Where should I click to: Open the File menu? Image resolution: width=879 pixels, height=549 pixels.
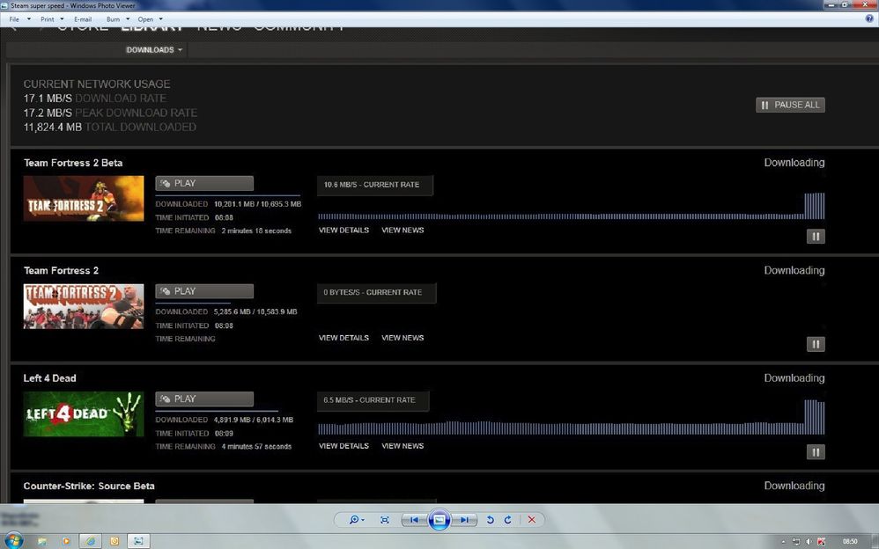pos(16,18)
